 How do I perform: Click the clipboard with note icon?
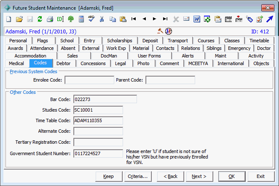(218, 19)
